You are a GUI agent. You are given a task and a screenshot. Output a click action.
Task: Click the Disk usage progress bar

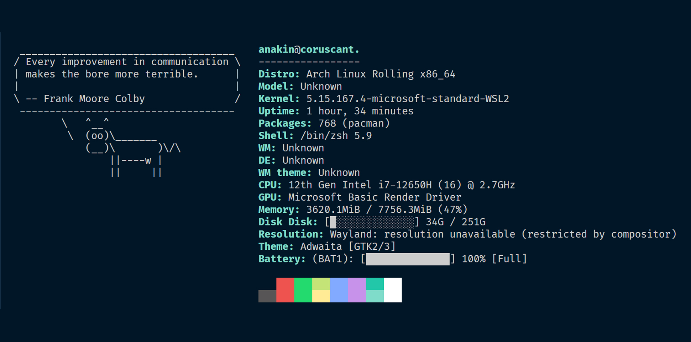point(372,222)
